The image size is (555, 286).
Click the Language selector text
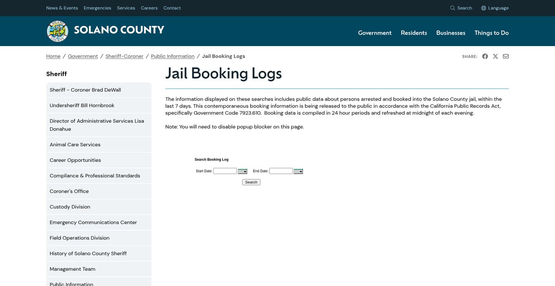point(498,8)
